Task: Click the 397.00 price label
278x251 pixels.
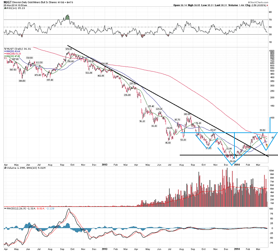Action: pos(50,80)
